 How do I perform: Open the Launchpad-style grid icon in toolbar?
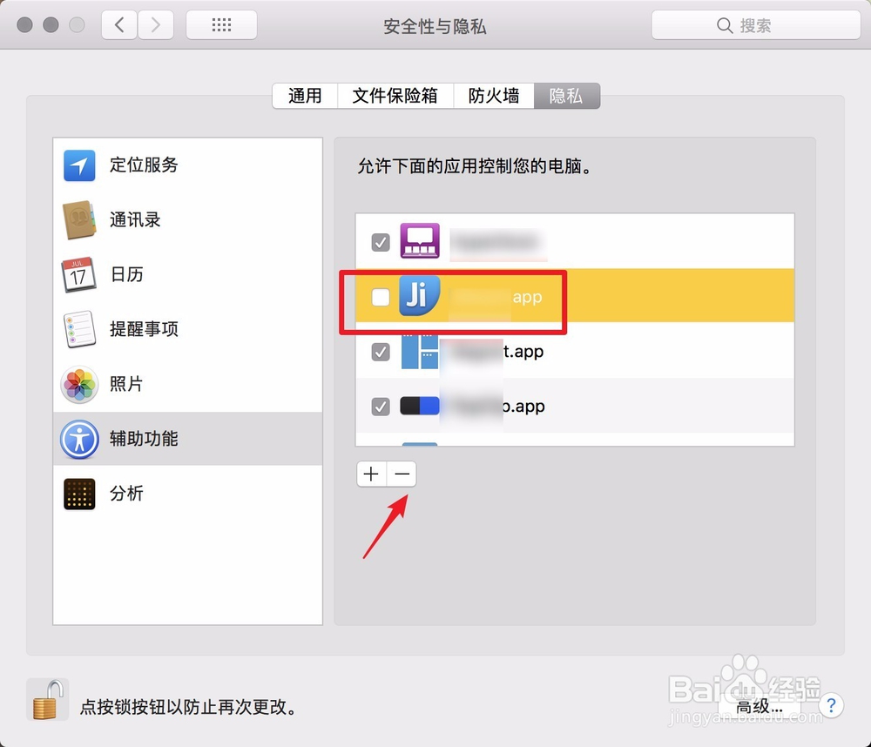point(221,24)
